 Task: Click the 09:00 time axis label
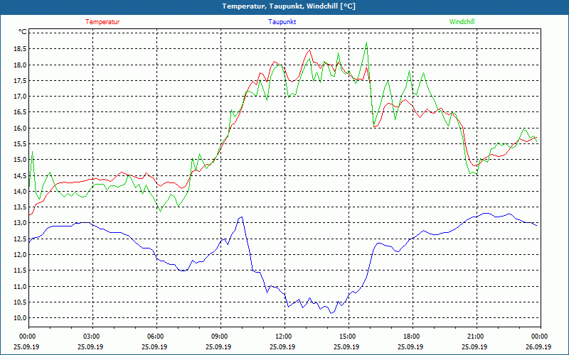[220, 337]
